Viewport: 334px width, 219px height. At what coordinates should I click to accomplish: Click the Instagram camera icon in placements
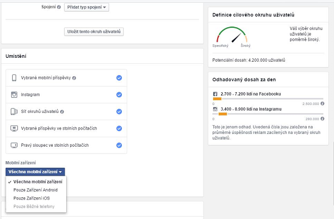pyautogui.click(x=14, y=94)
